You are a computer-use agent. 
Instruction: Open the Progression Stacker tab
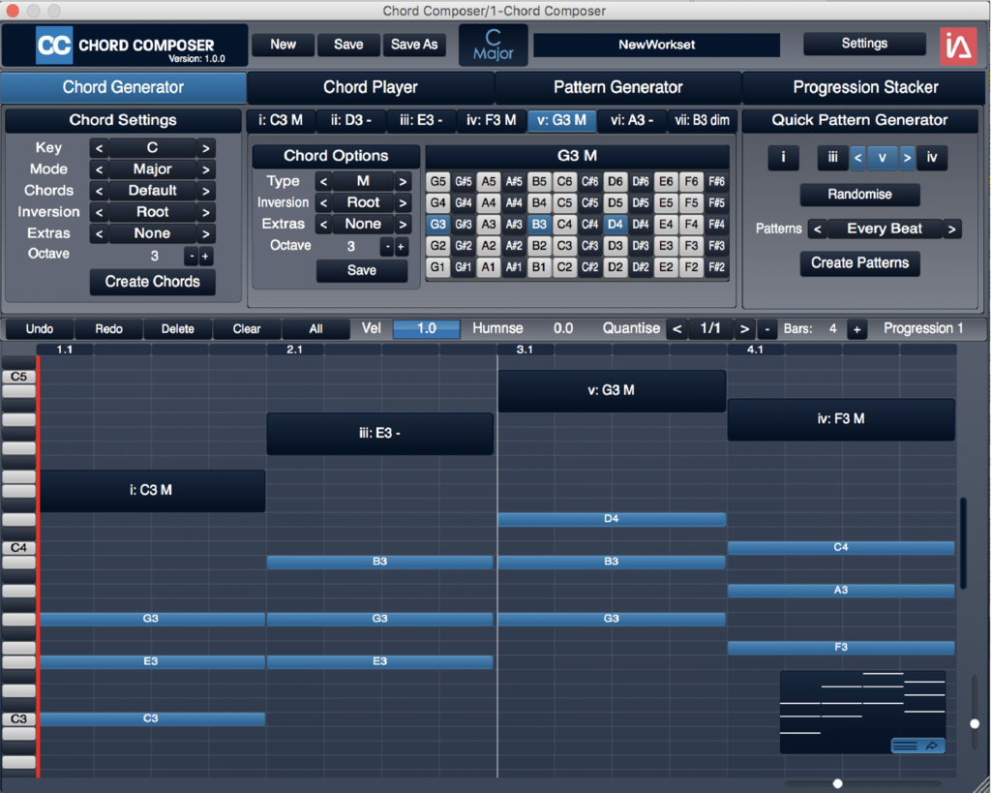[865, 87]
